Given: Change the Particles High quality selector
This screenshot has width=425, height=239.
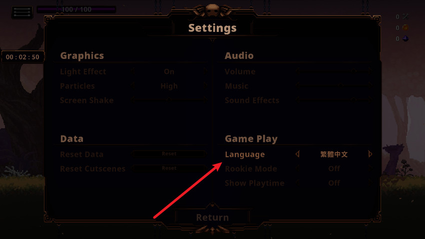Looking at the screenshot, I should click(x=169, y=86).
